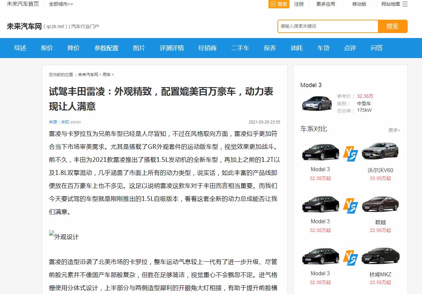Click the black Model 3 image beside 林肯MKZ
422x294 pixels.
click(x=321, y=256)
